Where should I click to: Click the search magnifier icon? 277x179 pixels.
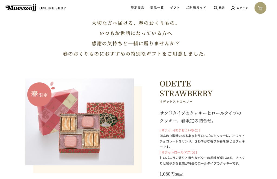click(216, 8)
